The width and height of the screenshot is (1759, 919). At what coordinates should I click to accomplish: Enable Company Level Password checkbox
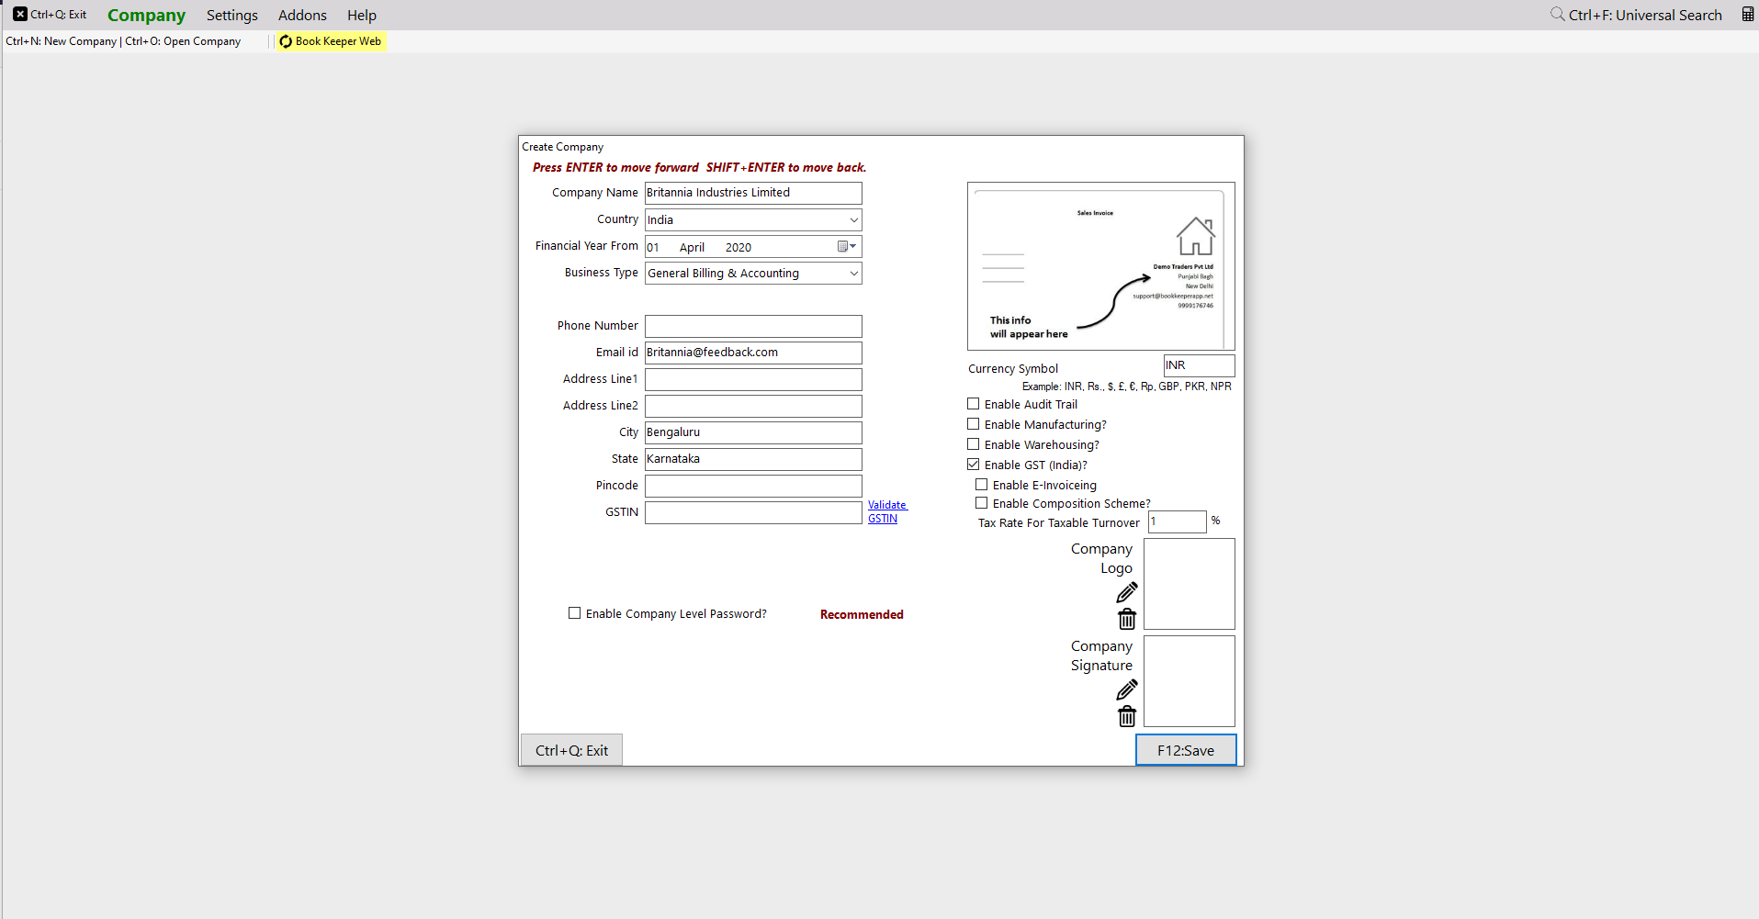point(575,613)
